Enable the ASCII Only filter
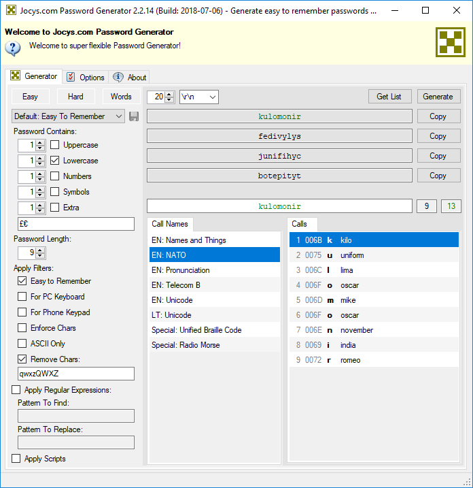The image size is (473, 488). coord(22,343)
